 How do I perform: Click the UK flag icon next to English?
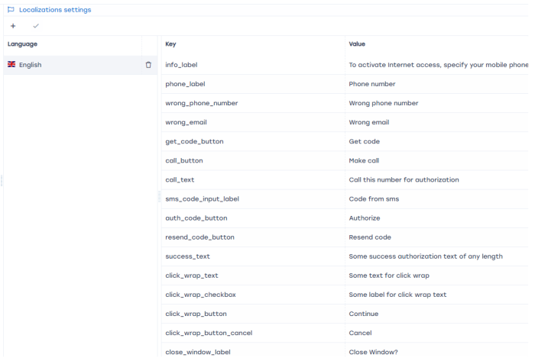click(11, 65)
